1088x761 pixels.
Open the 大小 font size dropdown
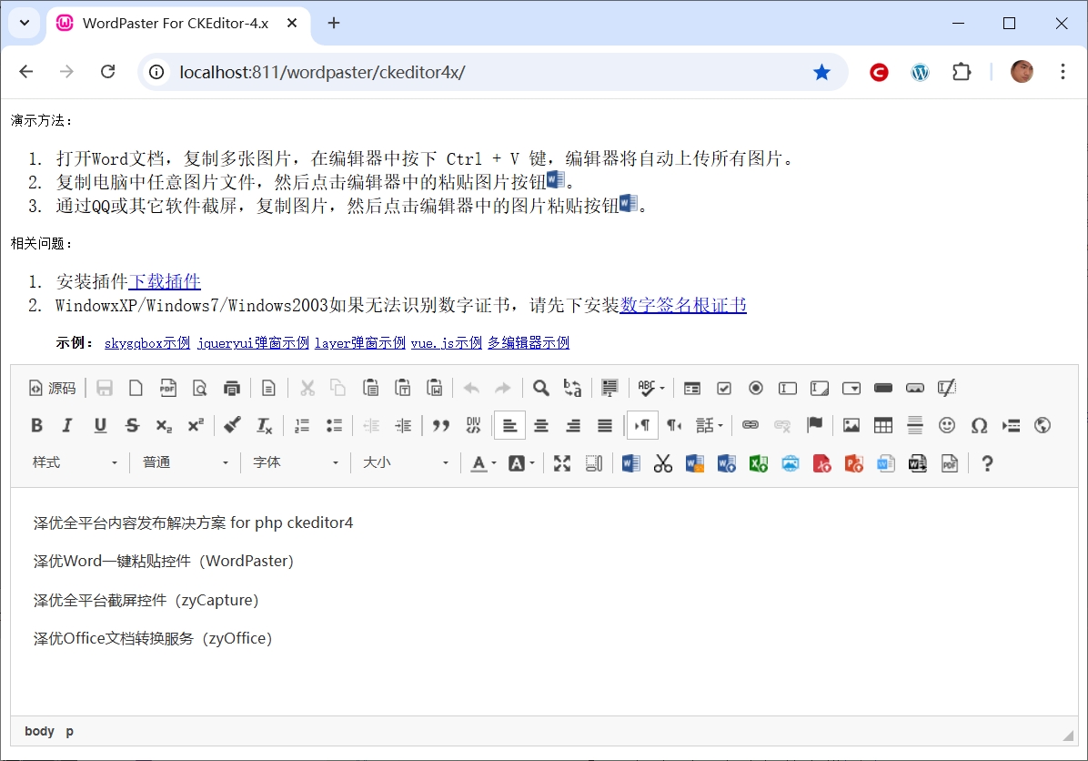click(406, 462)
